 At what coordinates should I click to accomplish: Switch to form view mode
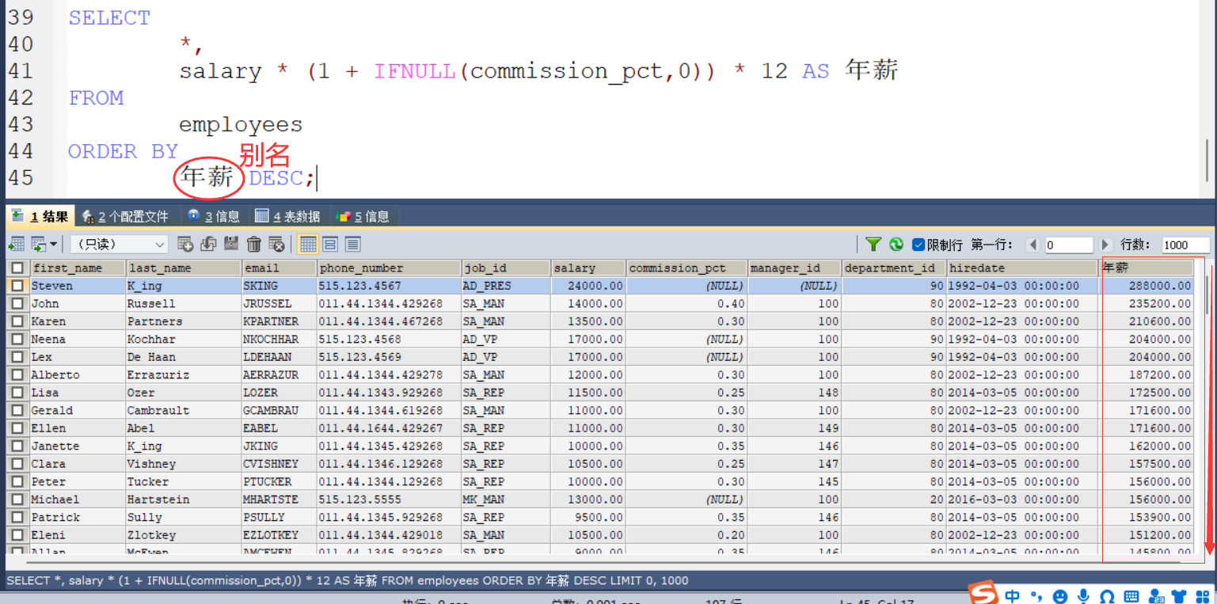click(330, 244)
